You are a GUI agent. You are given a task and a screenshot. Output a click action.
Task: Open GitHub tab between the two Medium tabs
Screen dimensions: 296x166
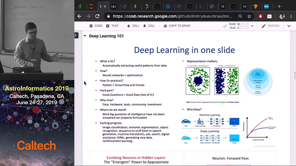pyautogui.click(x=234, y=7)
